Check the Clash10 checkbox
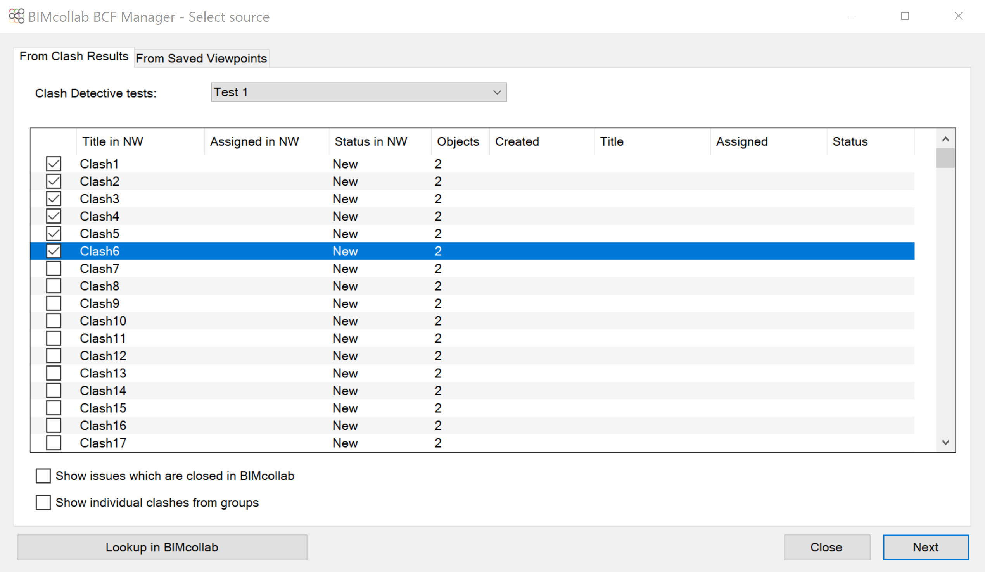 coord(54,321)
